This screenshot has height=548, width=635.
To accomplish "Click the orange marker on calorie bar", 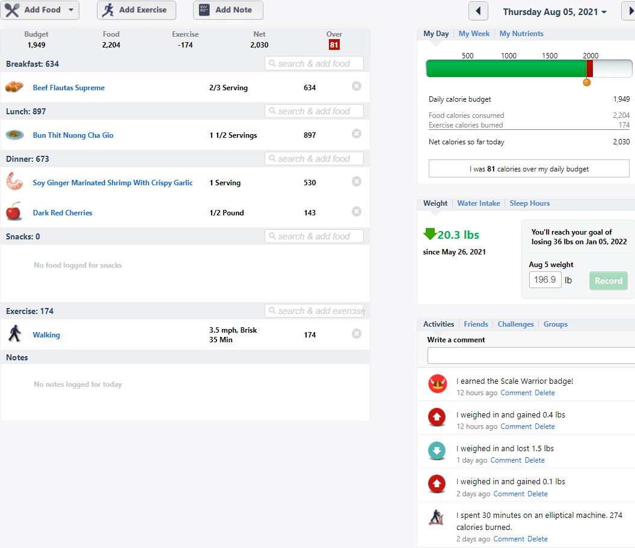I will click(586, 82).
